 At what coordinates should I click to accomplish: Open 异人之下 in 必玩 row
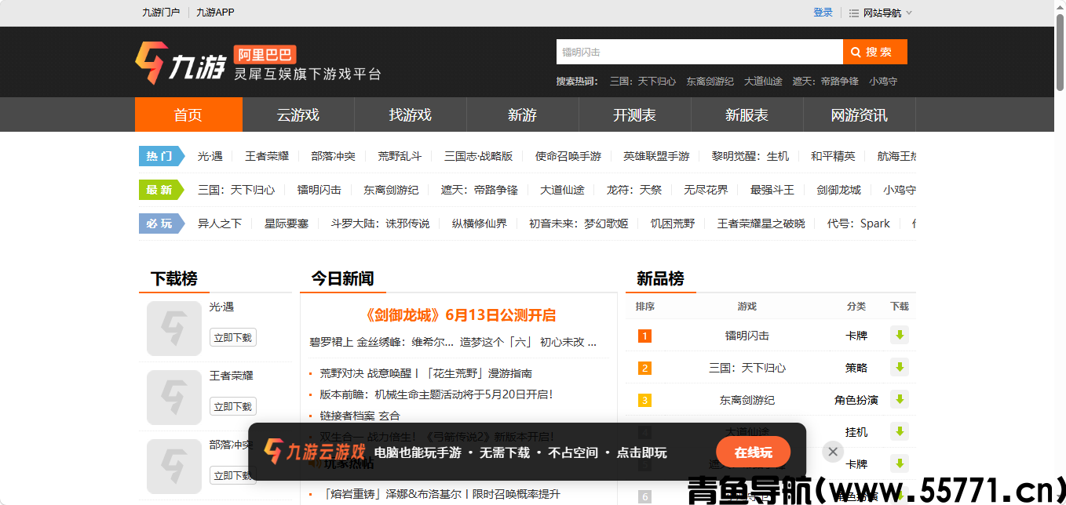(x=220, y=223)
